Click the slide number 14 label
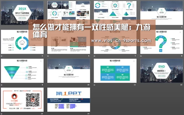 [x=88, y=114]
